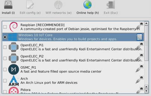Click the Edit config (e) label
This screenshot has width=151, height=96.
click(30, 13)
